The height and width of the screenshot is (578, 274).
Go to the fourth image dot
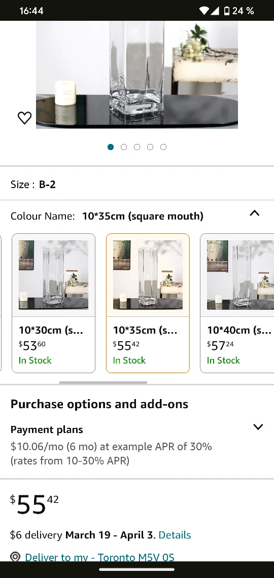click(x=150, y=147)
